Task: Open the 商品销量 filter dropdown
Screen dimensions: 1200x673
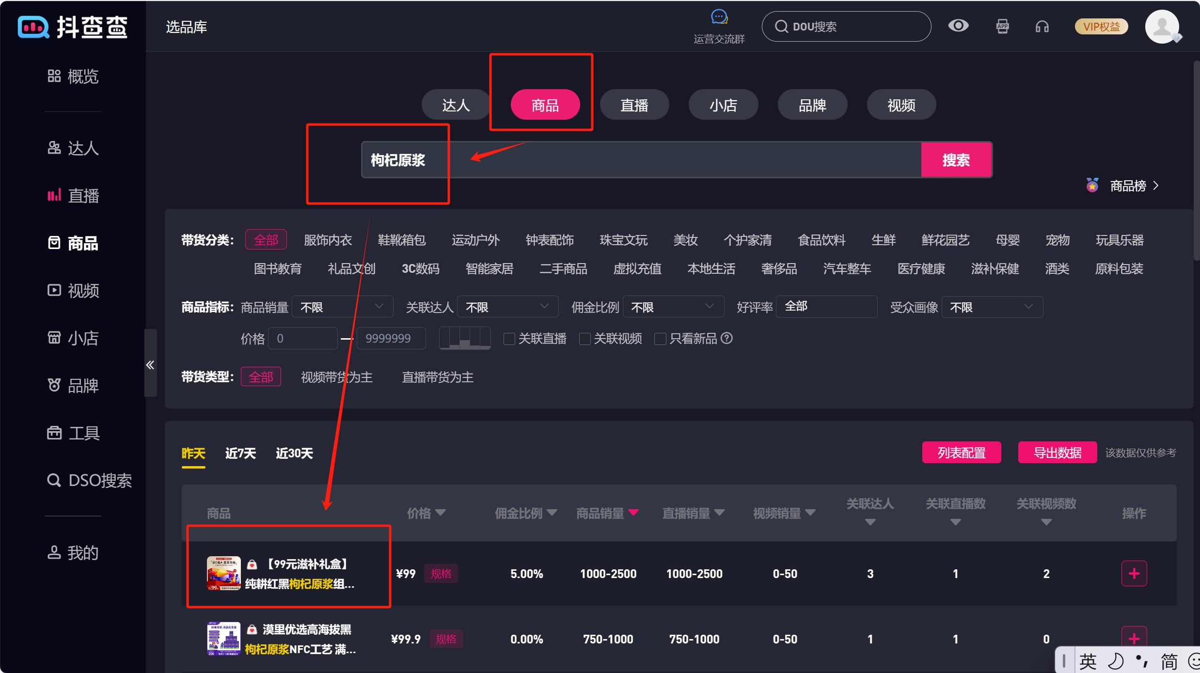Action: (343, 306)
